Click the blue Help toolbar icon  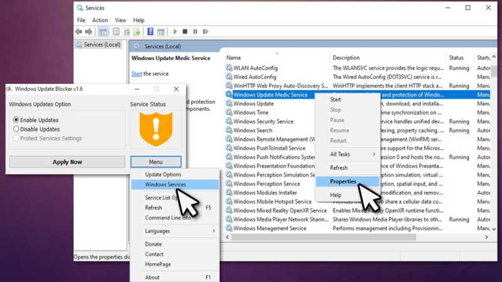tap(150, 32)
